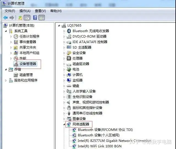Click the Back arrow toolbar icon
Image resolution: width=176 pixels, height=149 pixels.
(5, 18)
